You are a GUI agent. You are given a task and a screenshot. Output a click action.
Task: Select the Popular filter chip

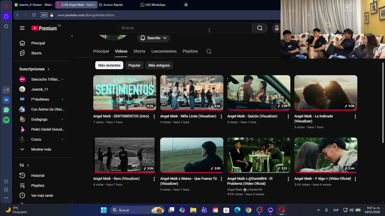[134, 65]
